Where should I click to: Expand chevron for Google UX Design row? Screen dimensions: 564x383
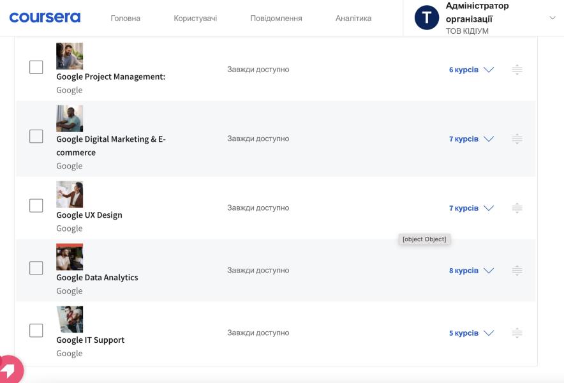pos(489,207)
